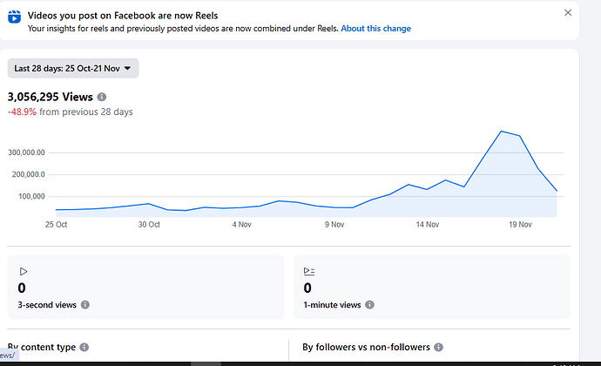601x366 pixels.
Task: Click the play icon above 3-second views
Action: click(x=24, y=271)
